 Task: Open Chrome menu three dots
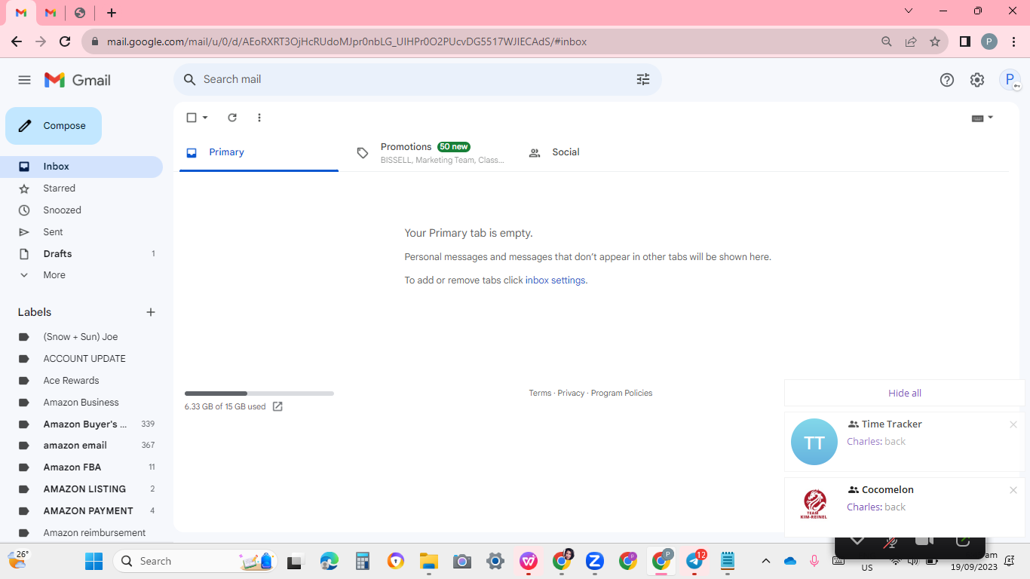pyautogui.click(x=1013, y=41)
